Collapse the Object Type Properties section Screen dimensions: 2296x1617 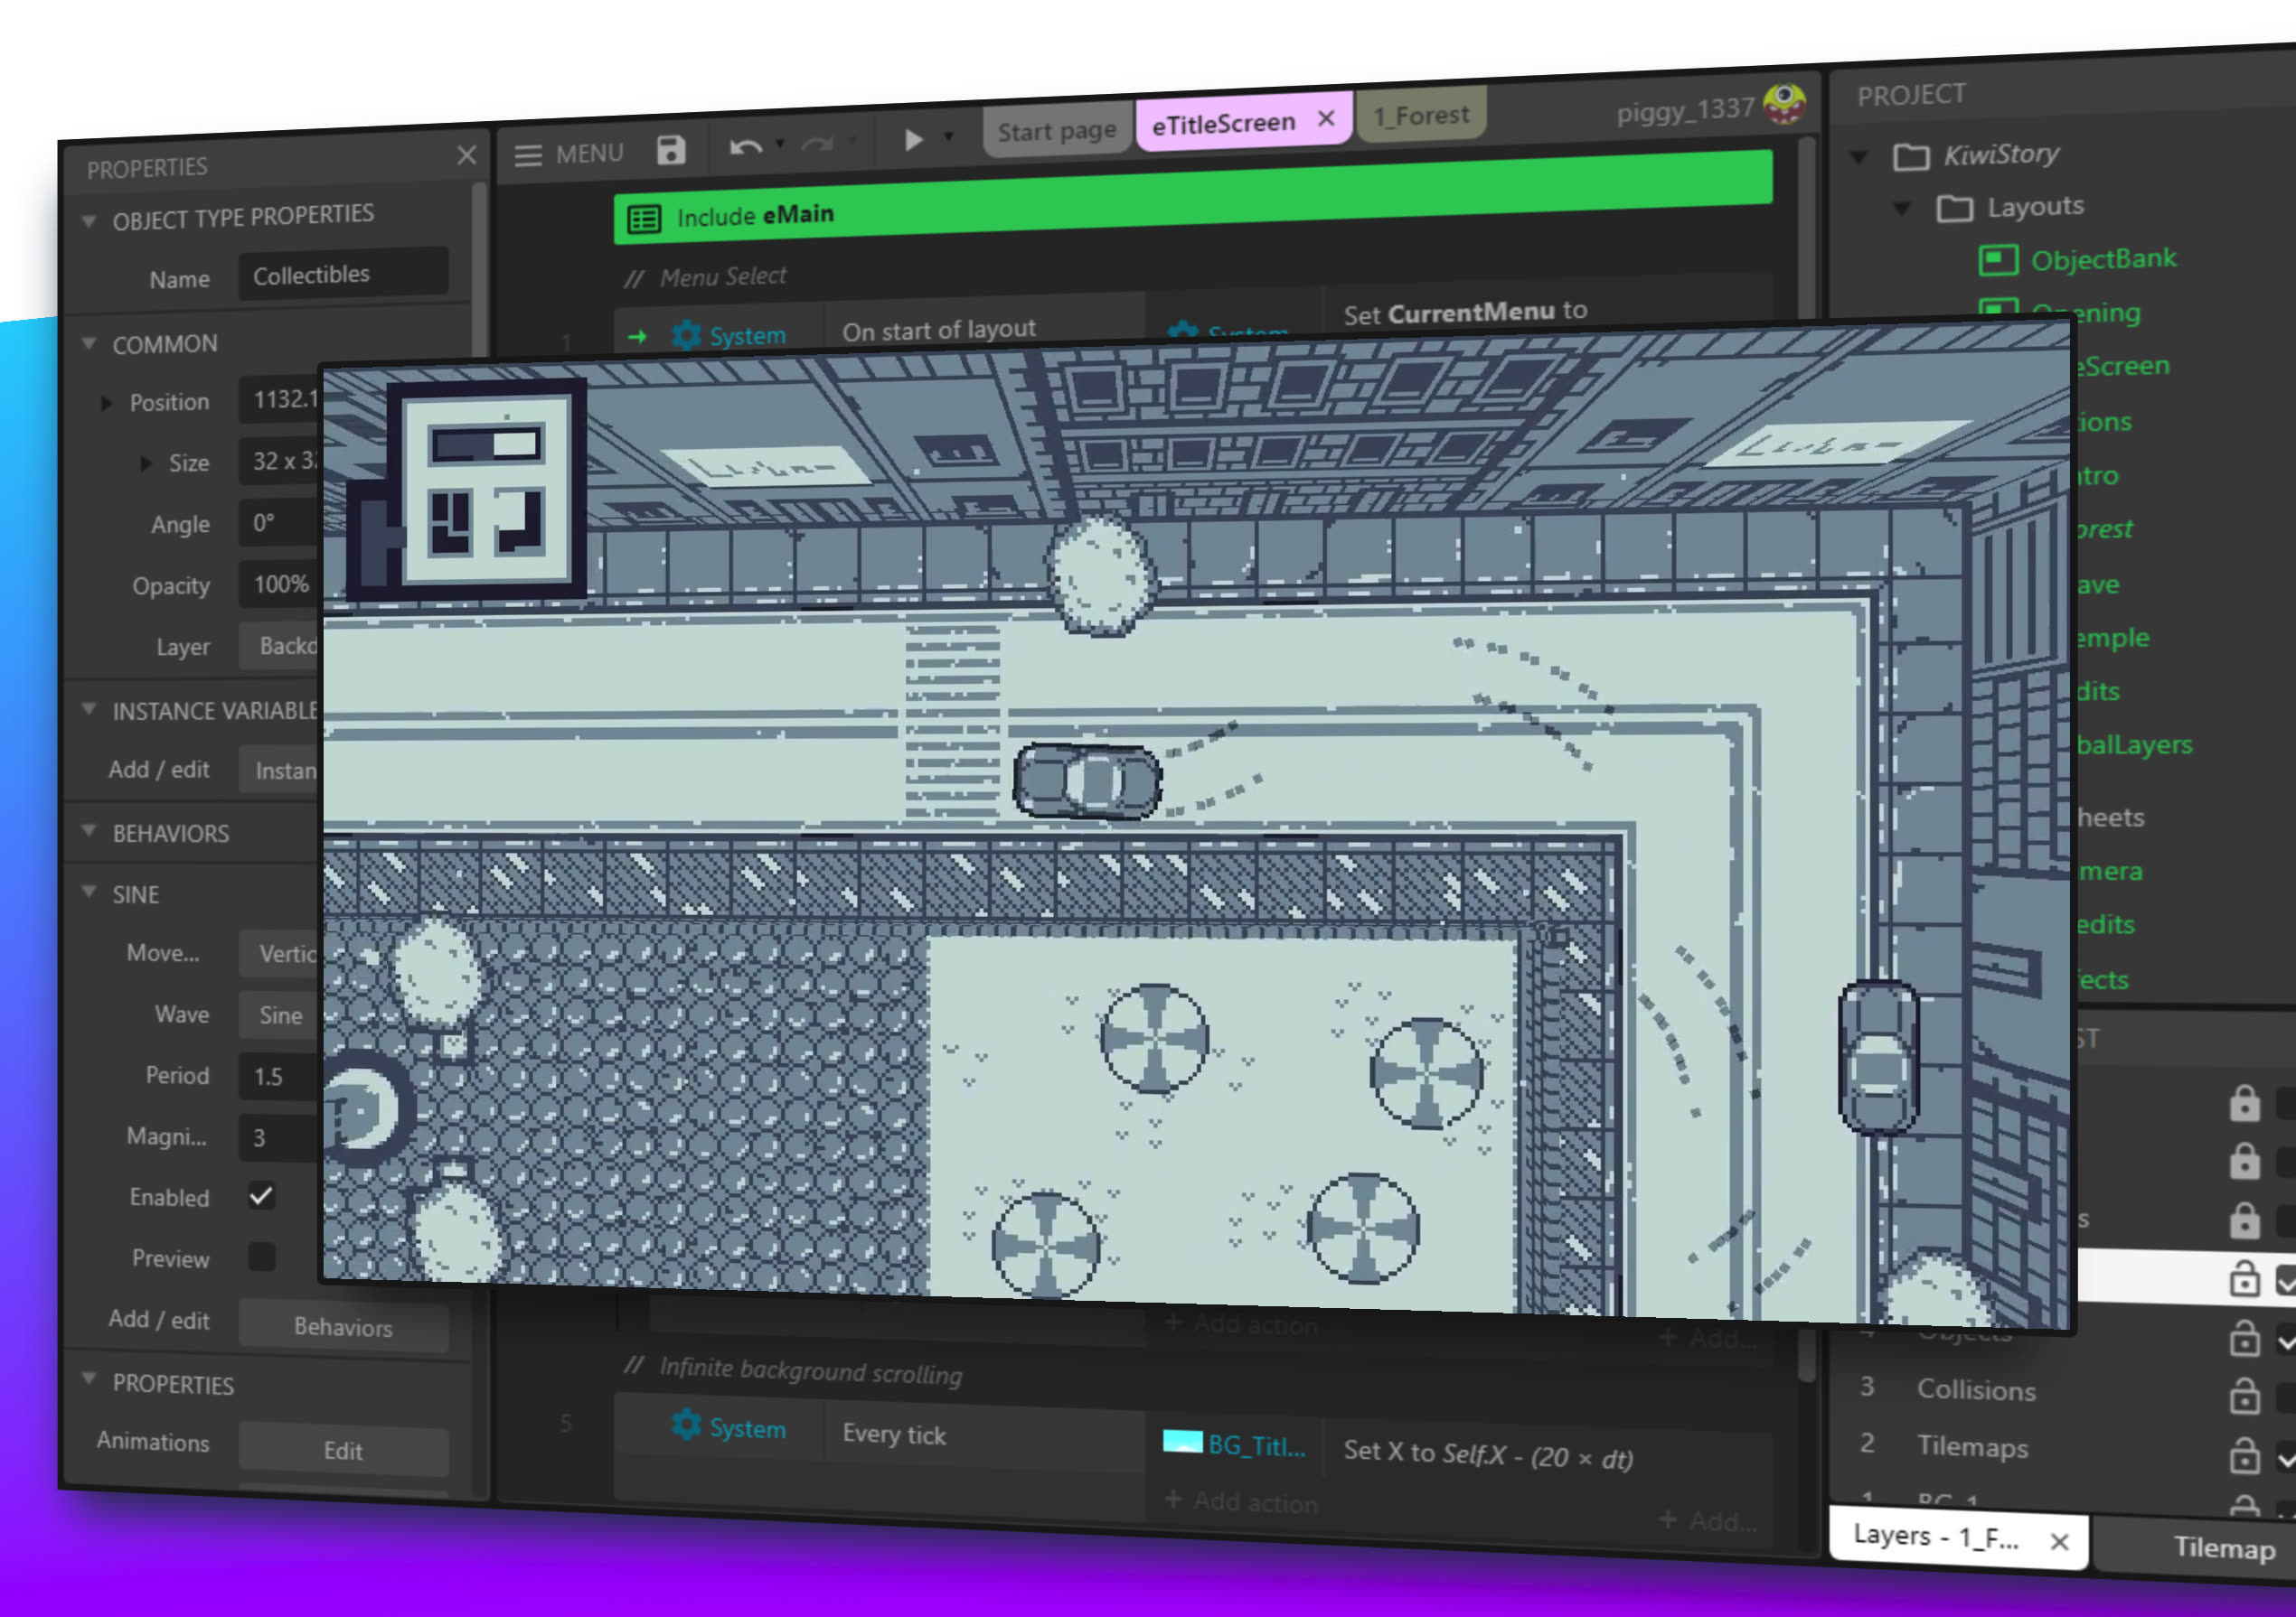pyautogui.click(x=89, y=220)
